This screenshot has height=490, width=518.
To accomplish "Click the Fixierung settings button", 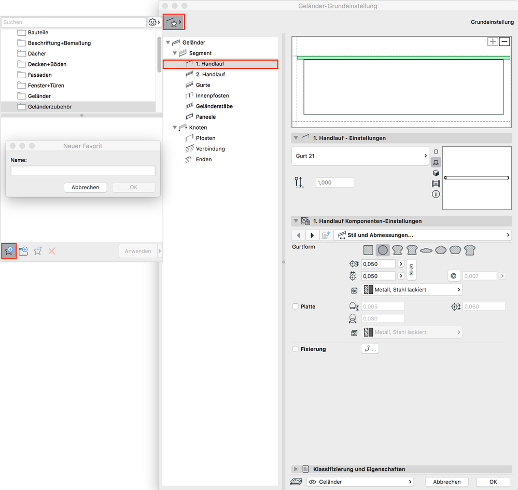I will pyautogui.click(x=370, y=348).
